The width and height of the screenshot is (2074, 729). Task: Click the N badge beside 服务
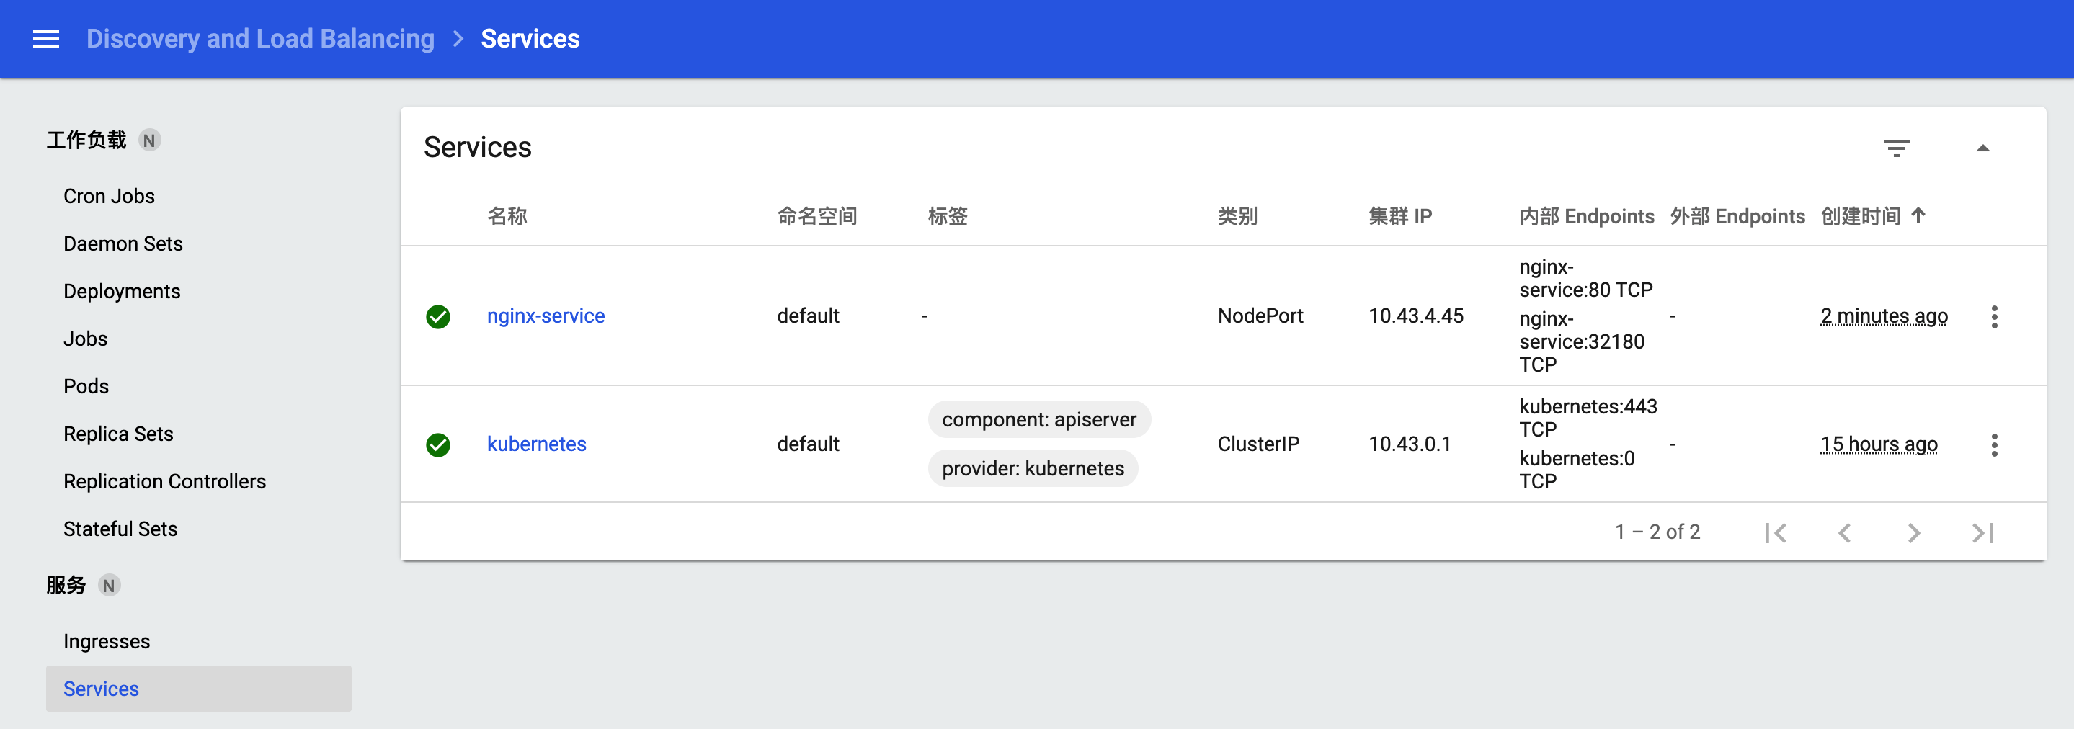[109, 585]
